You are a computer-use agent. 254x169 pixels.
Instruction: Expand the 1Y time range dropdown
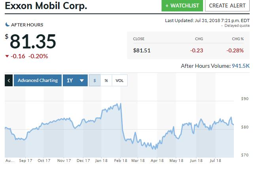(75, 80)
